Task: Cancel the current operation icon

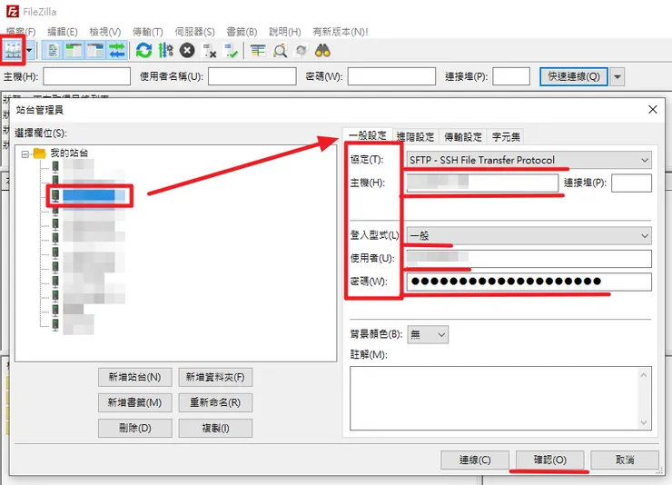Action: click(x=187, y=51)
